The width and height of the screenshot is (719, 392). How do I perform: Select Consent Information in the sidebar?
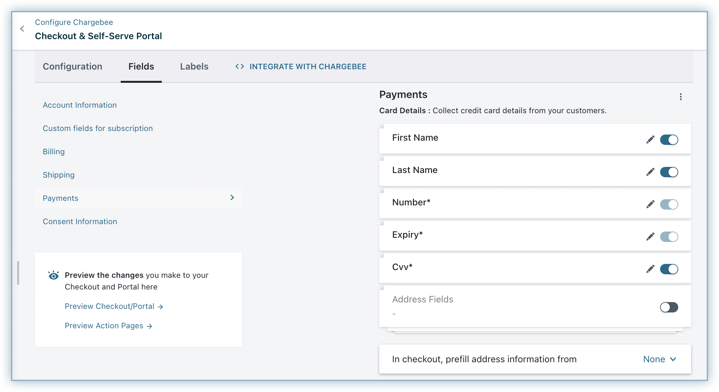[80, 222]
